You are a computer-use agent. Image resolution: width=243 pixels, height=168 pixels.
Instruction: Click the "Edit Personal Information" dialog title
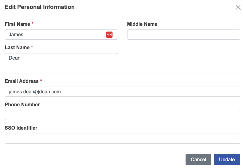[x=40, y=7]
